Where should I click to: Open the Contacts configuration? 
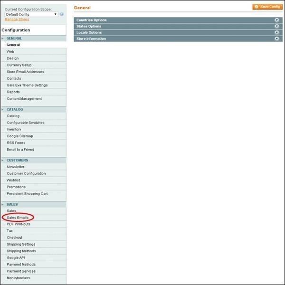pos(14,78)
